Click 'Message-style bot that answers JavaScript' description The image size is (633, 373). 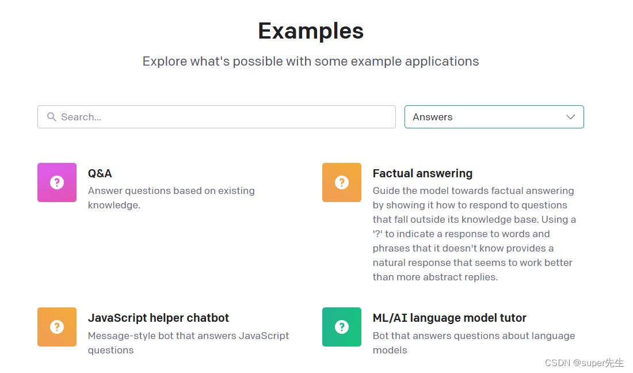click(x=188, y=336)
